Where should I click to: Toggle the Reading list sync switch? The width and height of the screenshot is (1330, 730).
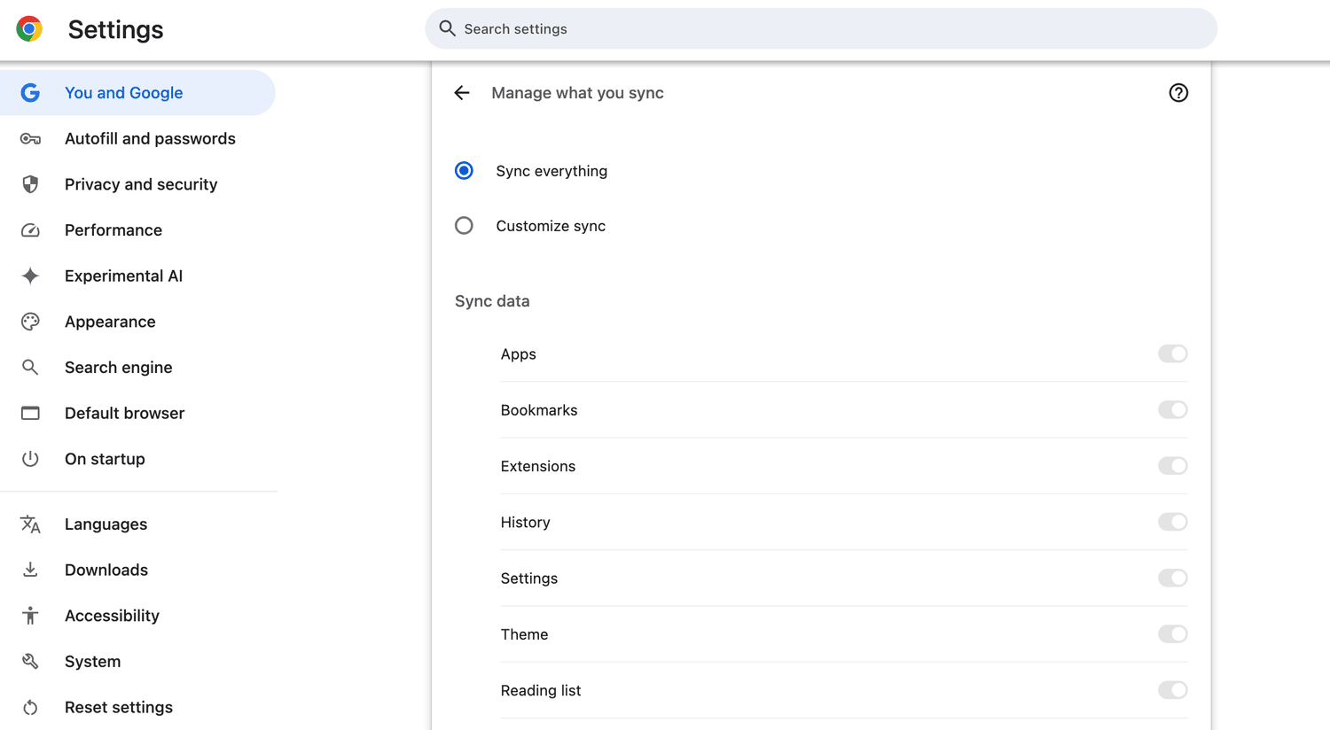1171,690
